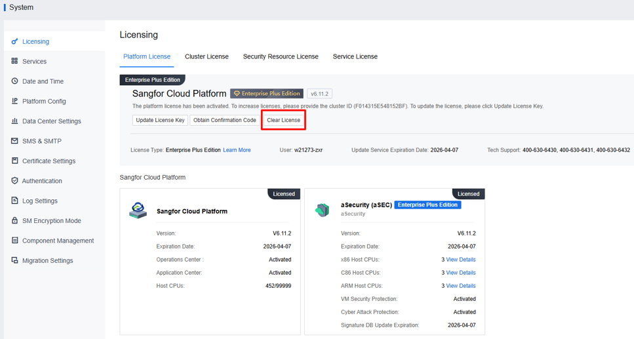
Task: Open the Learn More link
Action: [237, 150]
